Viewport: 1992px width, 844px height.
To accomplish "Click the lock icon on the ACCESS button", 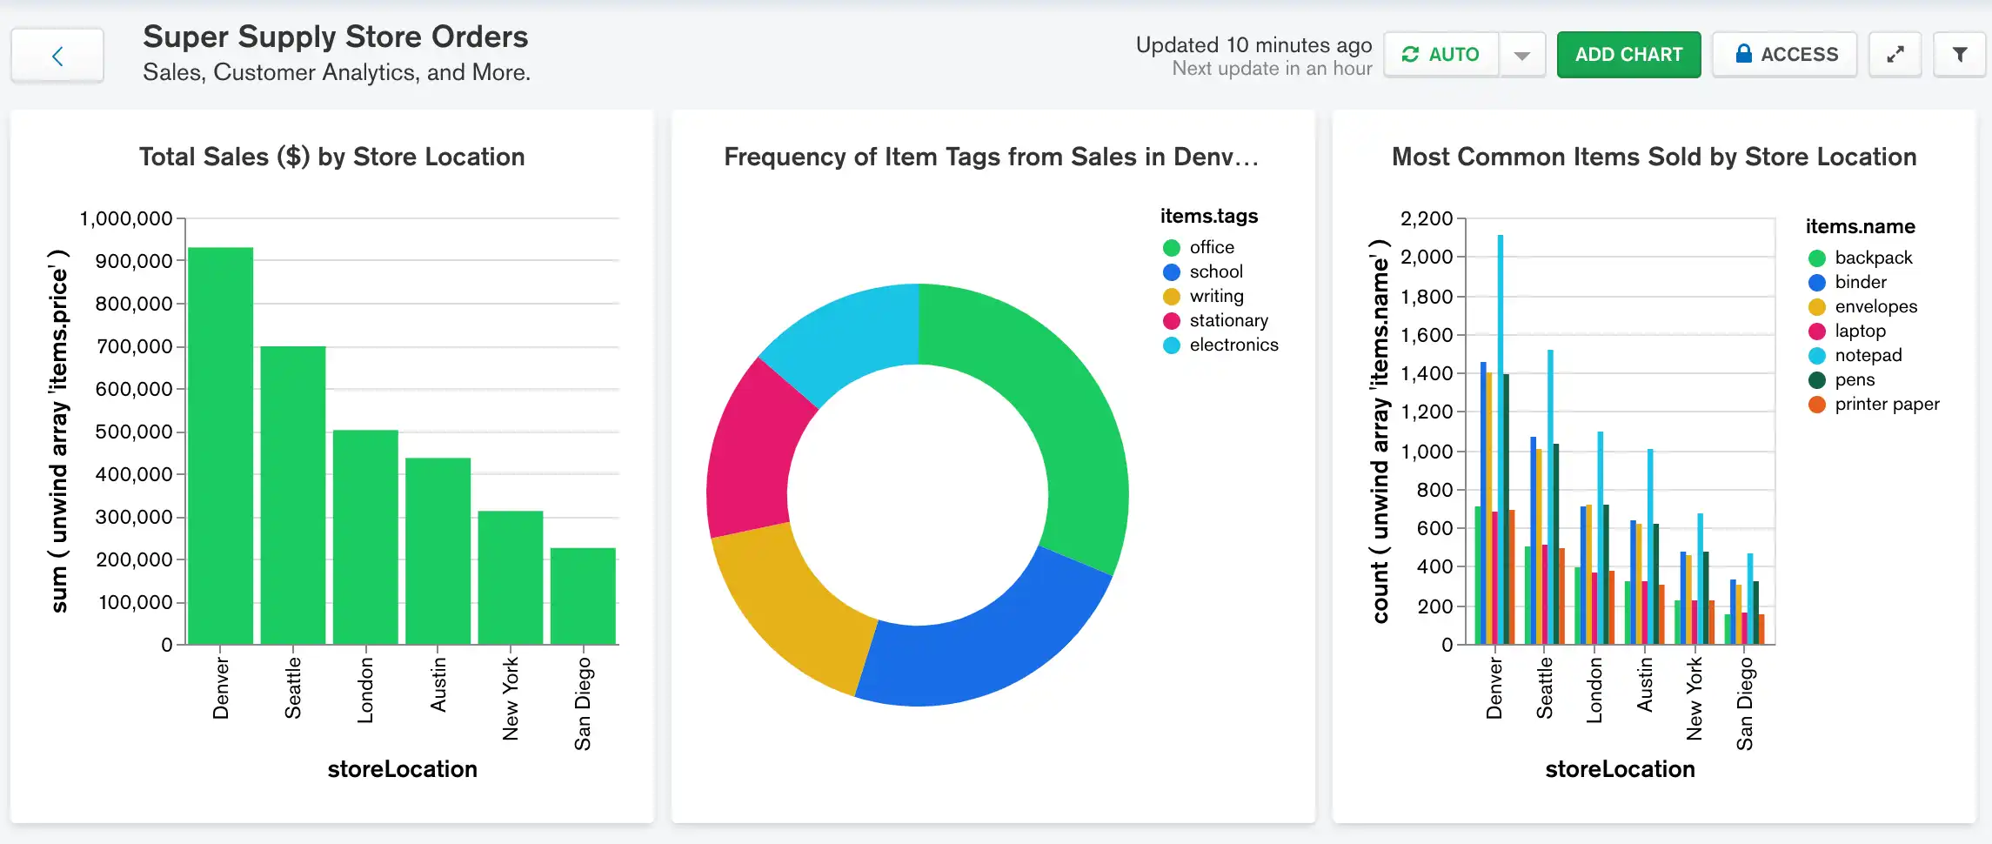I will click(x=1742, y=53).
